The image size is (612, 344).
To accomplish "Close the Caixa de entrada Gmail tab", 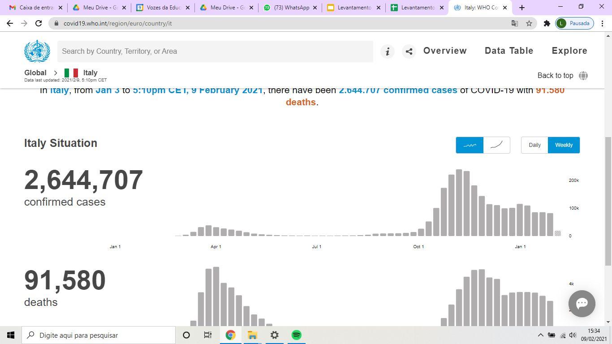I will pyautogui.click(x=60, y=8).
